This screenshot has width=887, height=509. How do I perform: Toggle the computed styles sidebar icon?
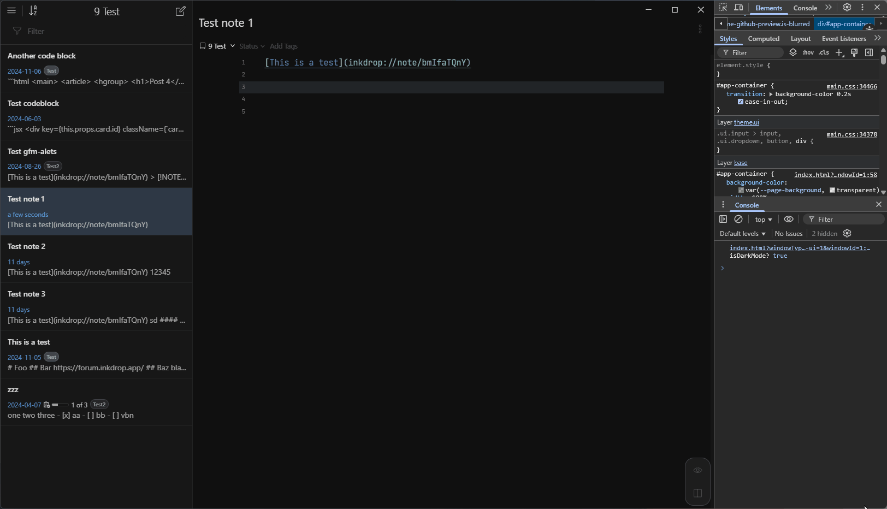pyautogui.click(x=869, y=52)
